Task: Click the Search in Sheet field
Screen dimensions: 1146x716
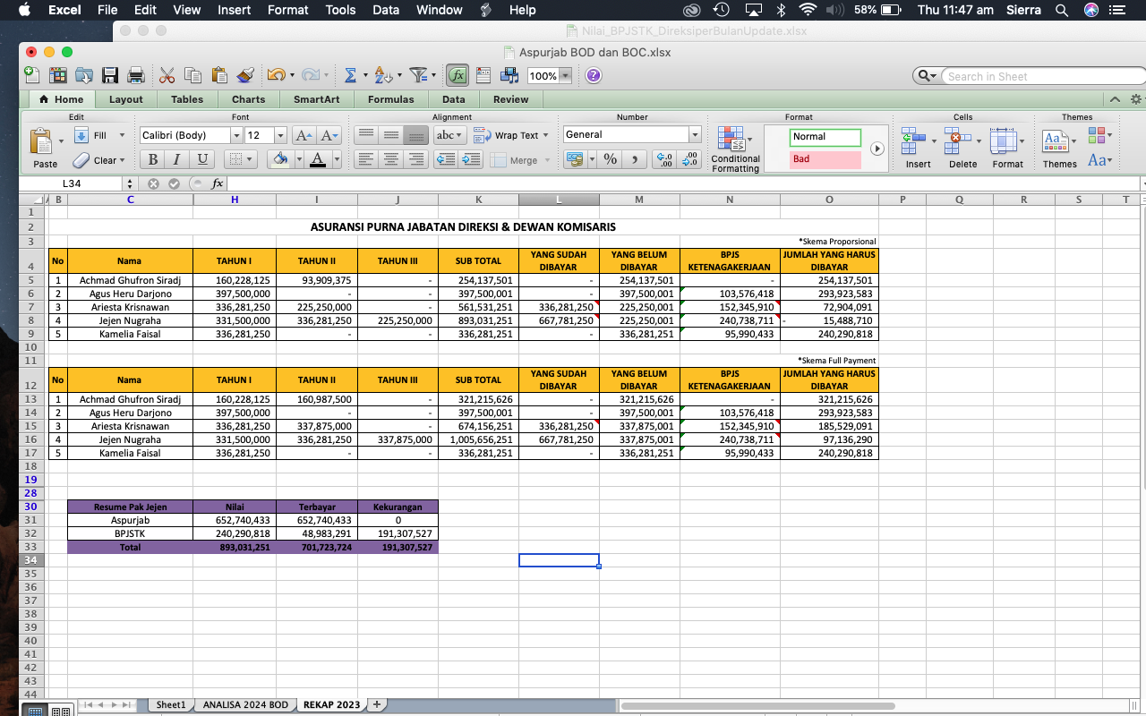Action: 1037,76
